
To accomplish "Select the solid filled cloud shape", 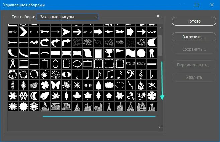I will pyautogui.click(x=109, y=85).
